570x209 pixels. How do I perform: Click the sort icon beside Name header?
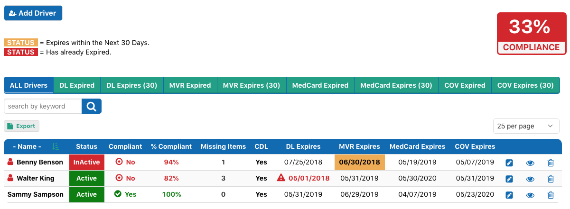(x=56, y=146)
